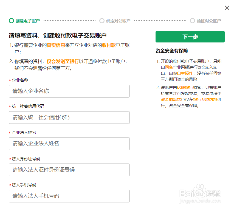
Task: Select the 创建电子账户 step circle
Action: coord(11,21)
